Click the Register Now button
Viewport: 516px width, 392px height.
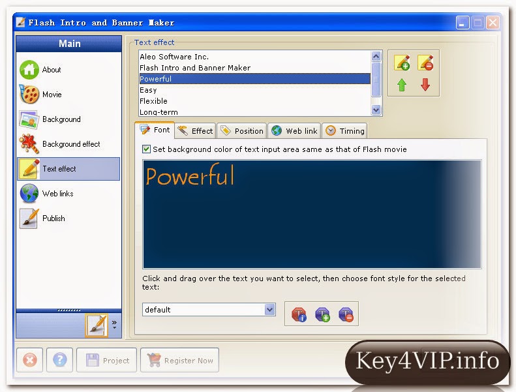[x=179, y=360]
